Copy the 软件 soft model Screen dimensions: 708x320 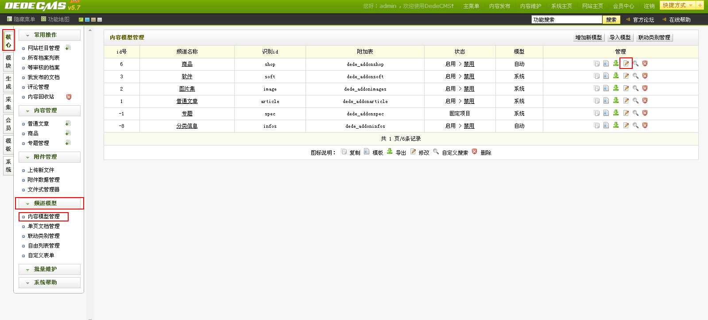596,76
